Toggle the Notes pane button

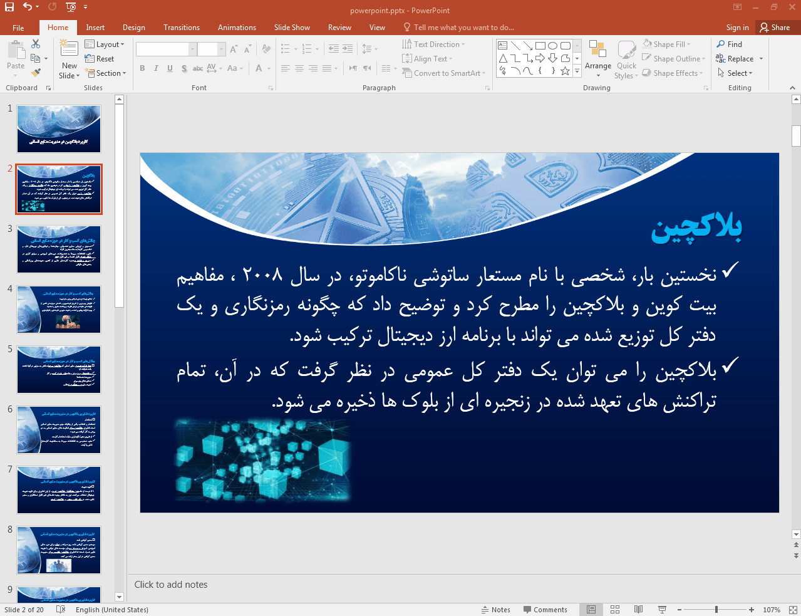(496, 610)
